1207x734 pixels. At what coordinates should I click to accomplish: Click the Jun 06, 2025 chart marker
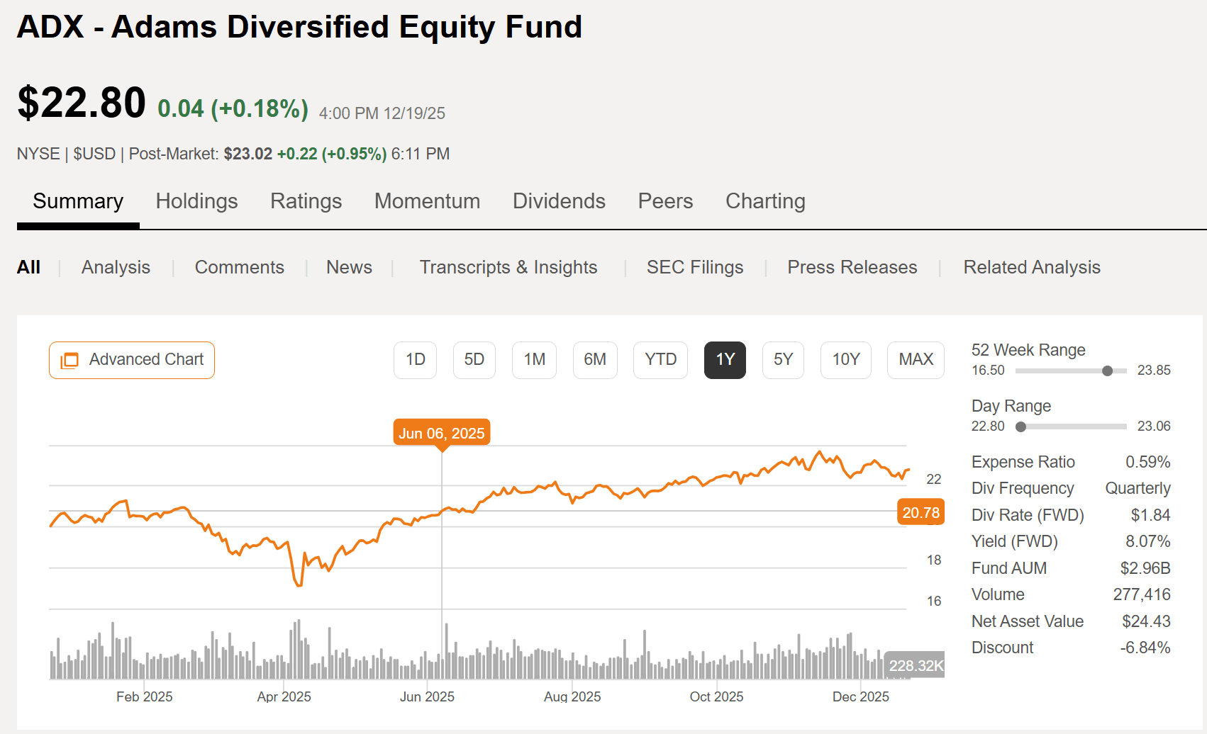442,433
